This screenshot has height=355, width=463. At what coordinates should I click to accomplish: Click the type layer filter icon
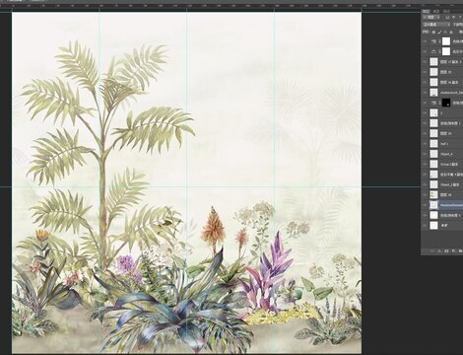[x=460, y=17]
